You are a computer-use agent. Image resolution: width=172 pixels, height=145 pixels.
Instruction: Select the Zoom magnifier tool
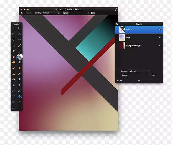14,102
